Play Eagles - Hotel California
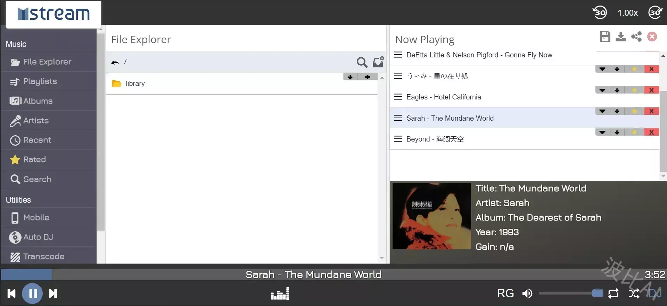The image size is (667, 306). tap(444, 97)
